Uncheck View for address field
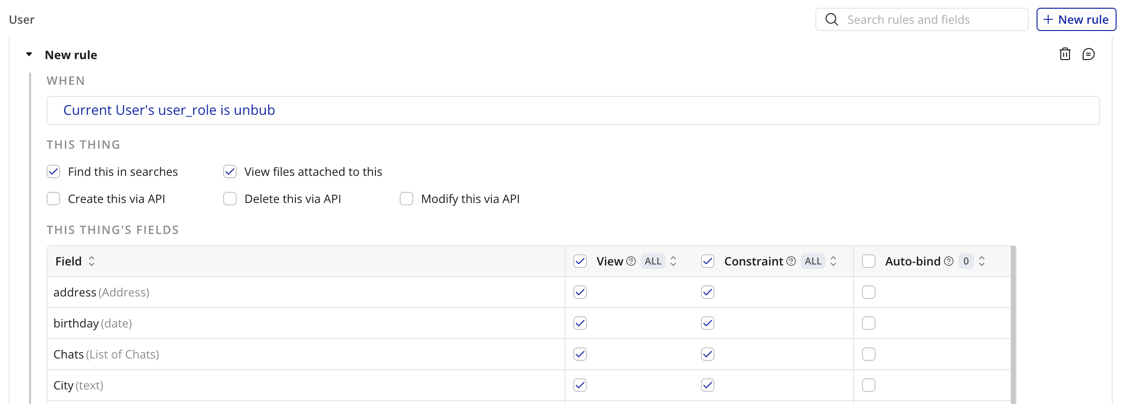 pos(580,292)
